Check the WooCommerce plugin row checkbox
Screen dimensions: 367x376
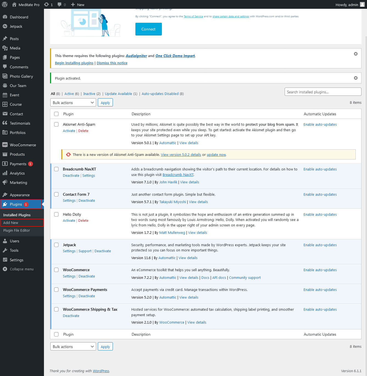click(56, 270)
